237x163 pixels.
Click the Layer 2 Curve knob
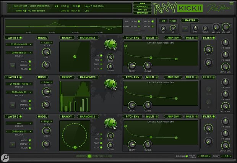[x=148, y=105]
